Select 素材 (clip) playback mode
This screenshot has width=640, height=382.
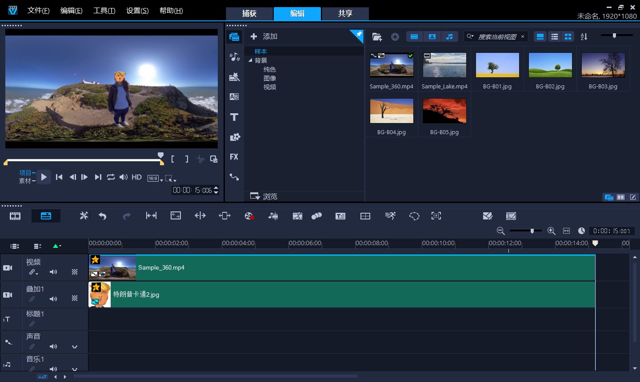[x=25, y=181]
